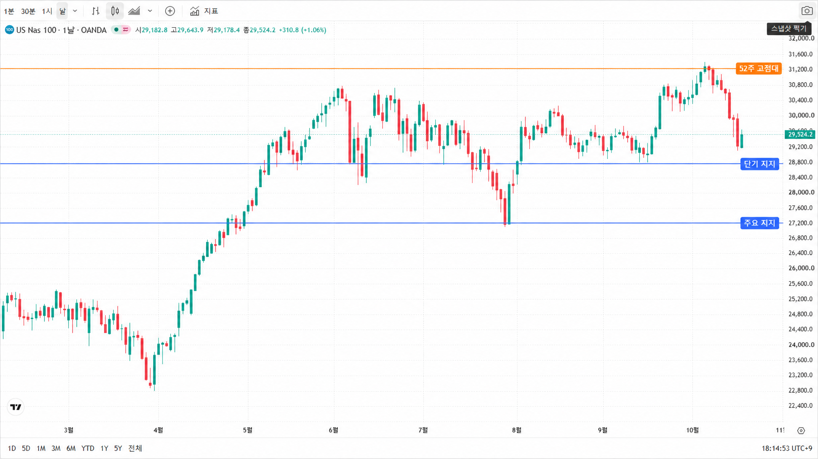Expand the chart style dropdown arrow
This screenshot has height=459, width=818.
pyautogui.click(x=150, y=11)
